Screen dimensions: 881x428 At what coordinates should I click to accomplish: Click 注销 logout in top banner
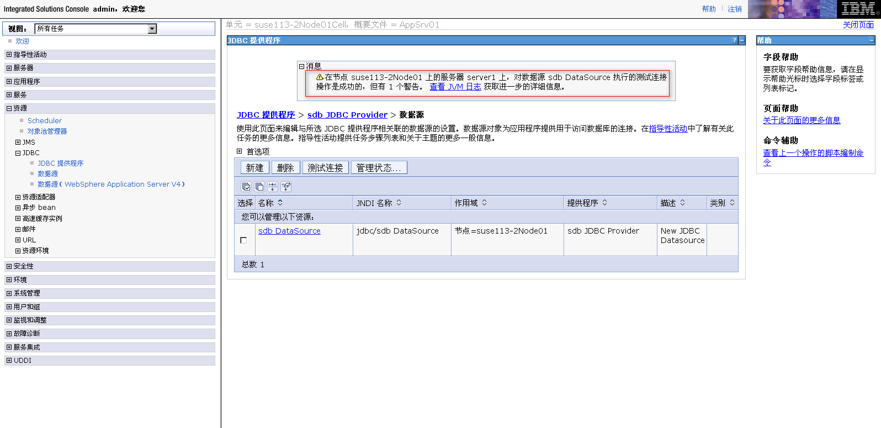pos(735,9)
